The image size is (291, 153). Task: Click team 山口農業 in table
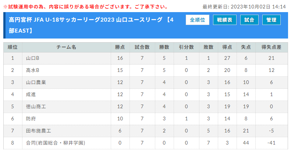(36, 82)
